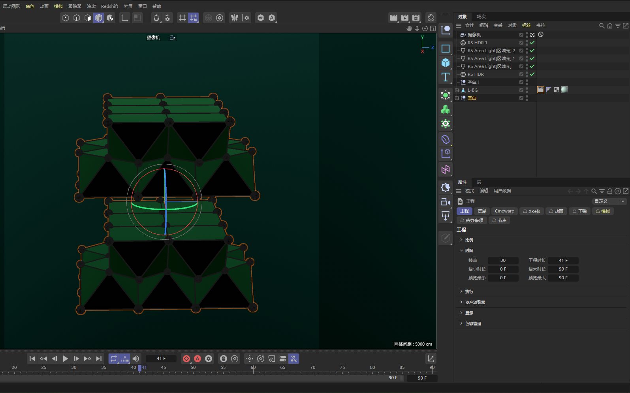Expand the 色彩管理 section
630x393 pixels.
[x=461, y=323]
